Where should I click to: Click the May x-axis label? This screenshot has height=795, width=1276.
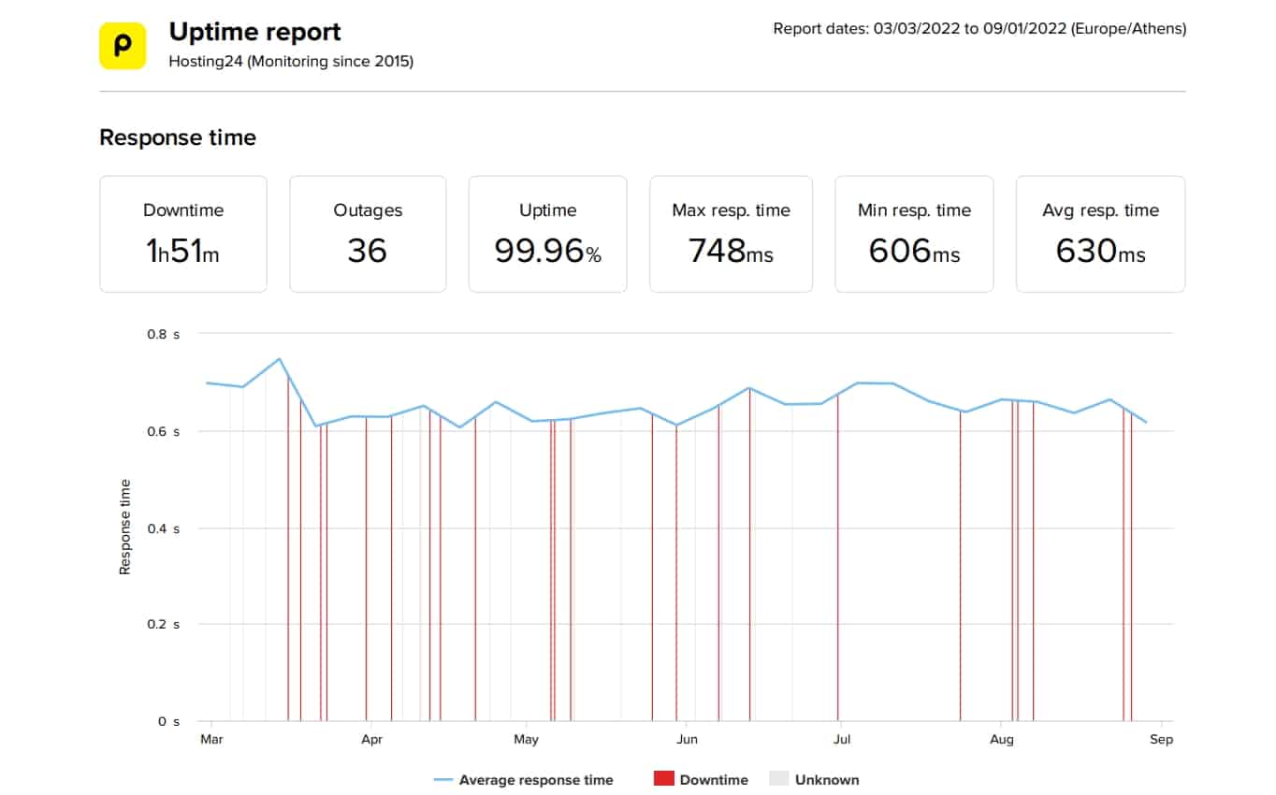pos(527,740)
